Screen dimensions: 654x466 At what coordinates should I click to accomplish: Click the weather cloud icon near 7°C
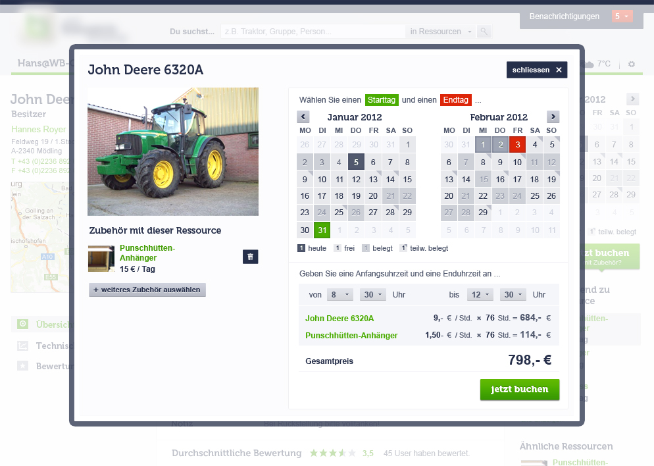589,65
